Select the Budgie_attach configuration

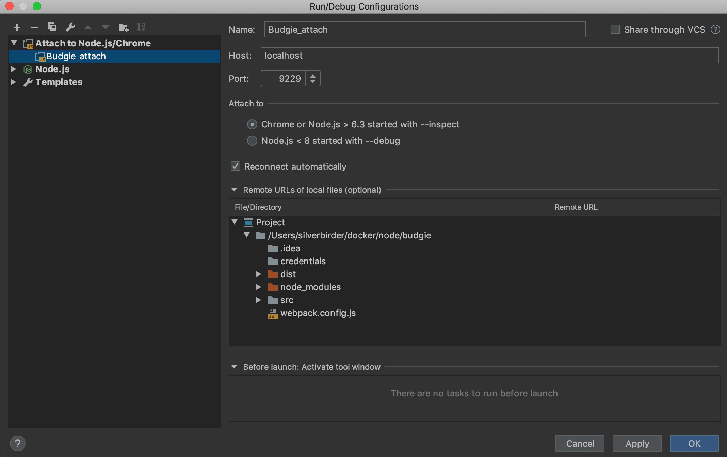coord(76,56)
